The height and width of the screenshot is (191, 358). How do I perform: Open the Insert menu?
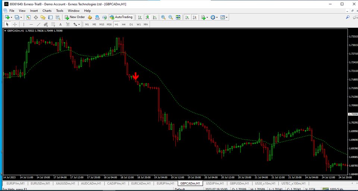[34, 11]
